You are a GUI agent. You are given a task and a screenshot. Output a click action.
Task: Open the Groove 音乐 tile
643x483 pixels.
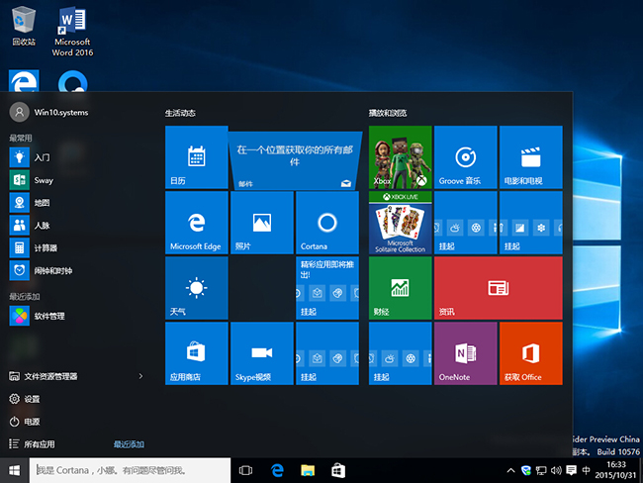[x=466, y=157]
